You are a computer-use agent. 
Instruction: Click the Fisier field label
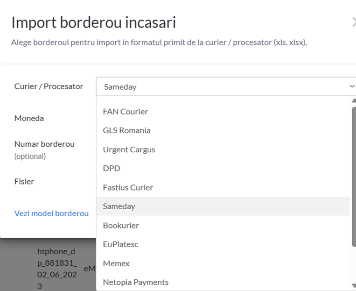pos(24,181)
